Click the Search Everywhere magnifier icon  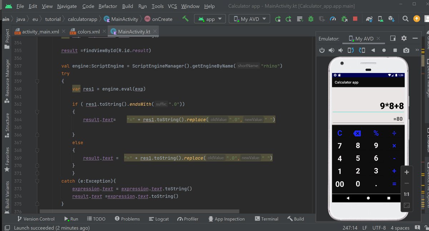(405, 19)
